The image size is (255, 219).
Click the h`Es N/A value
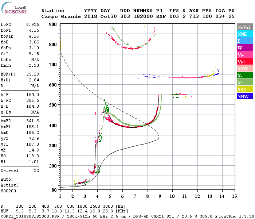(35, 112)
